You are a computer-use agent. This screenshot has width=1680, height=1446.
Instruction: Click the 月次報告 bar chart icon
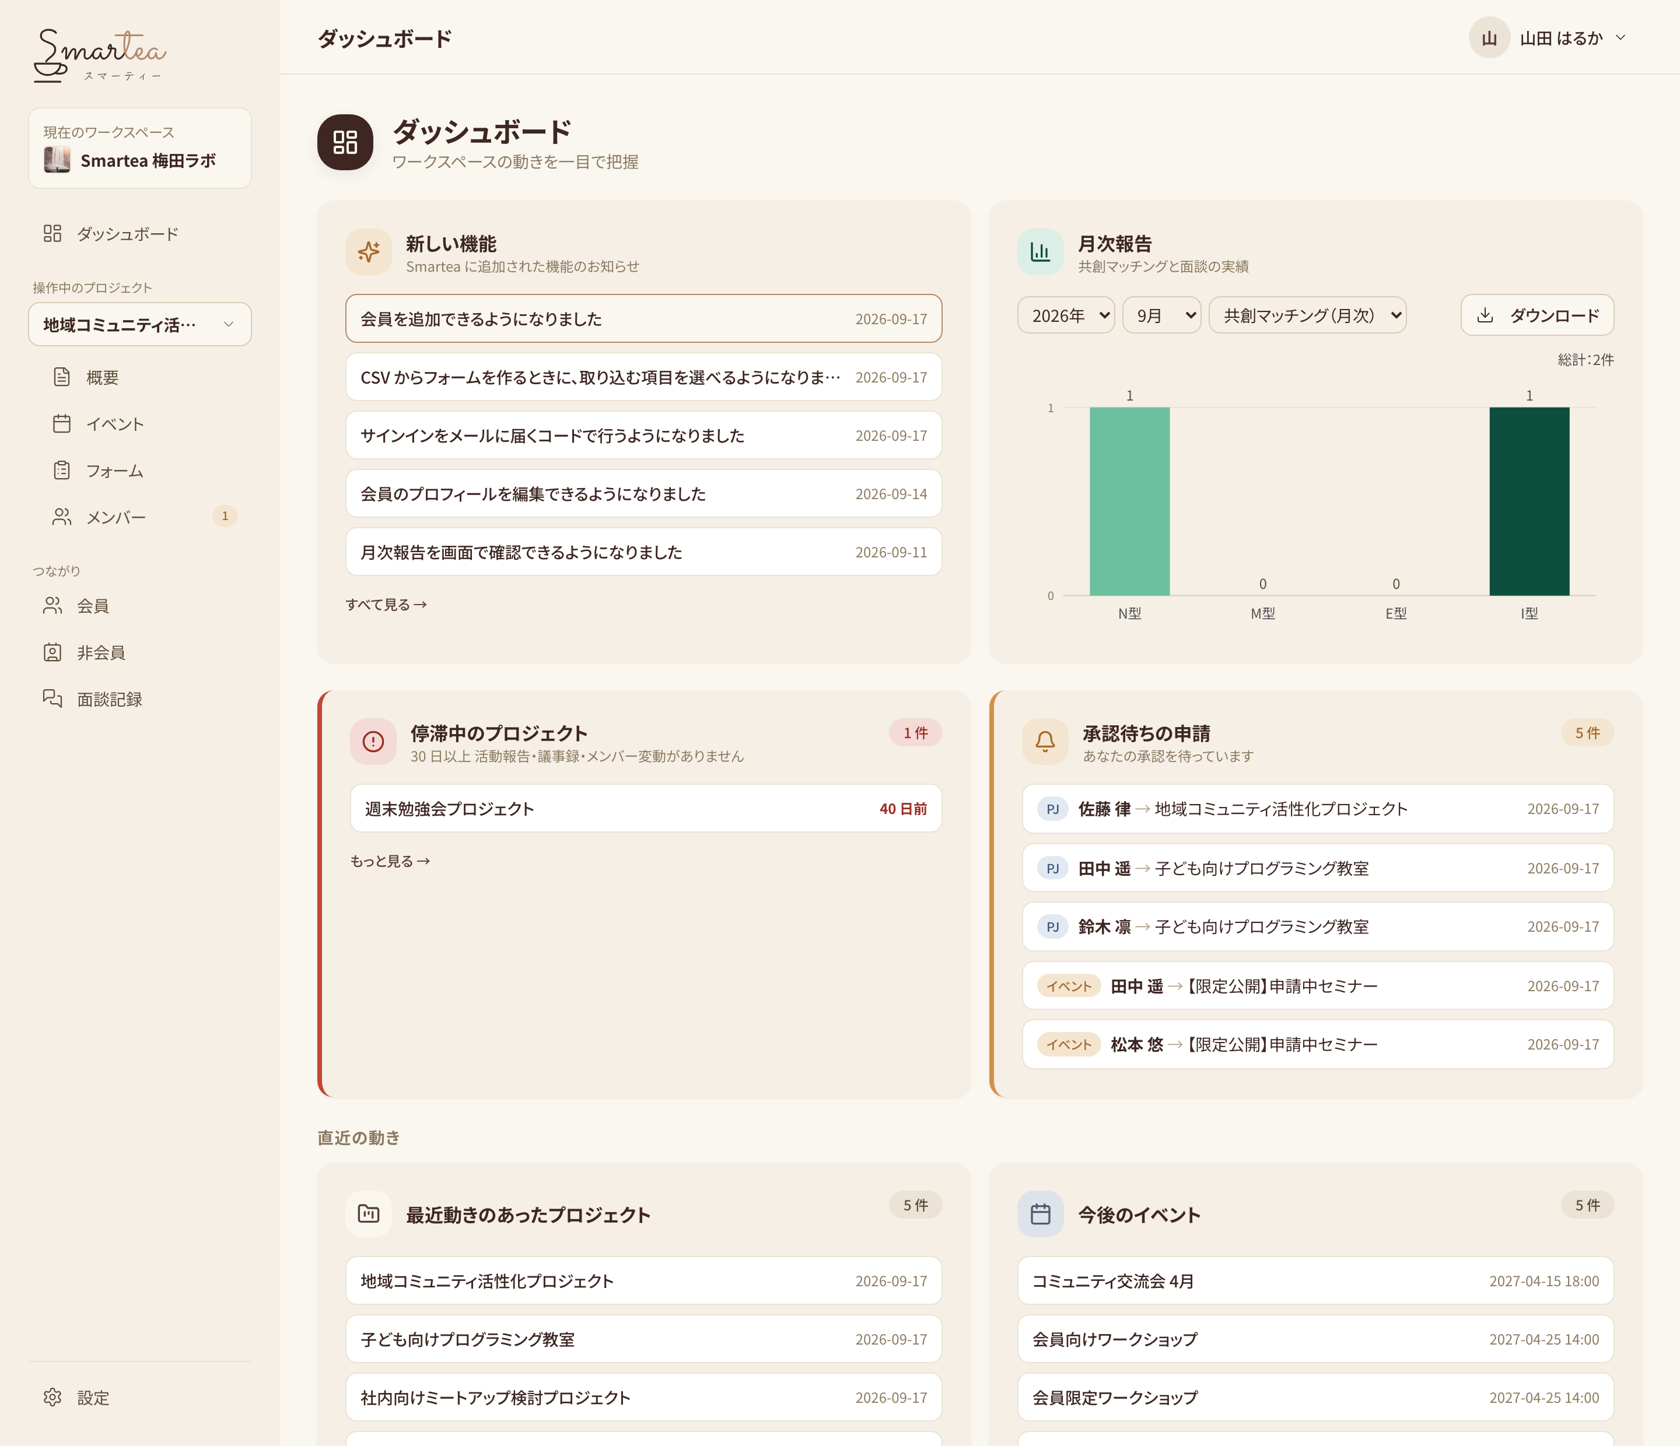[1040, 252]
